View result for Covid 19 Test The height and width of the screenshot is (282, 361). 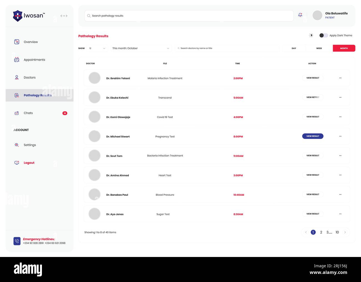313,117
